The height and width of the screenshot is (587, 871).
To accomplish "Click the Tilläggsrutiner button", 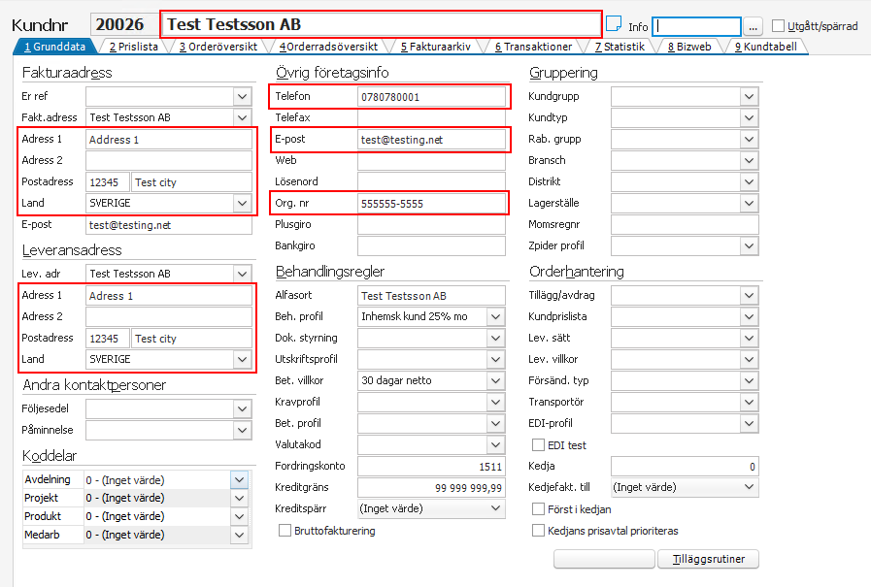I will tap(708, 560).
